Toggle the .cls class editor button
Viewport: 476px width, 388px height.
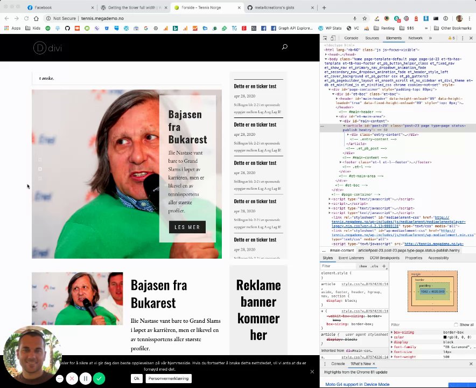point(375,266)
